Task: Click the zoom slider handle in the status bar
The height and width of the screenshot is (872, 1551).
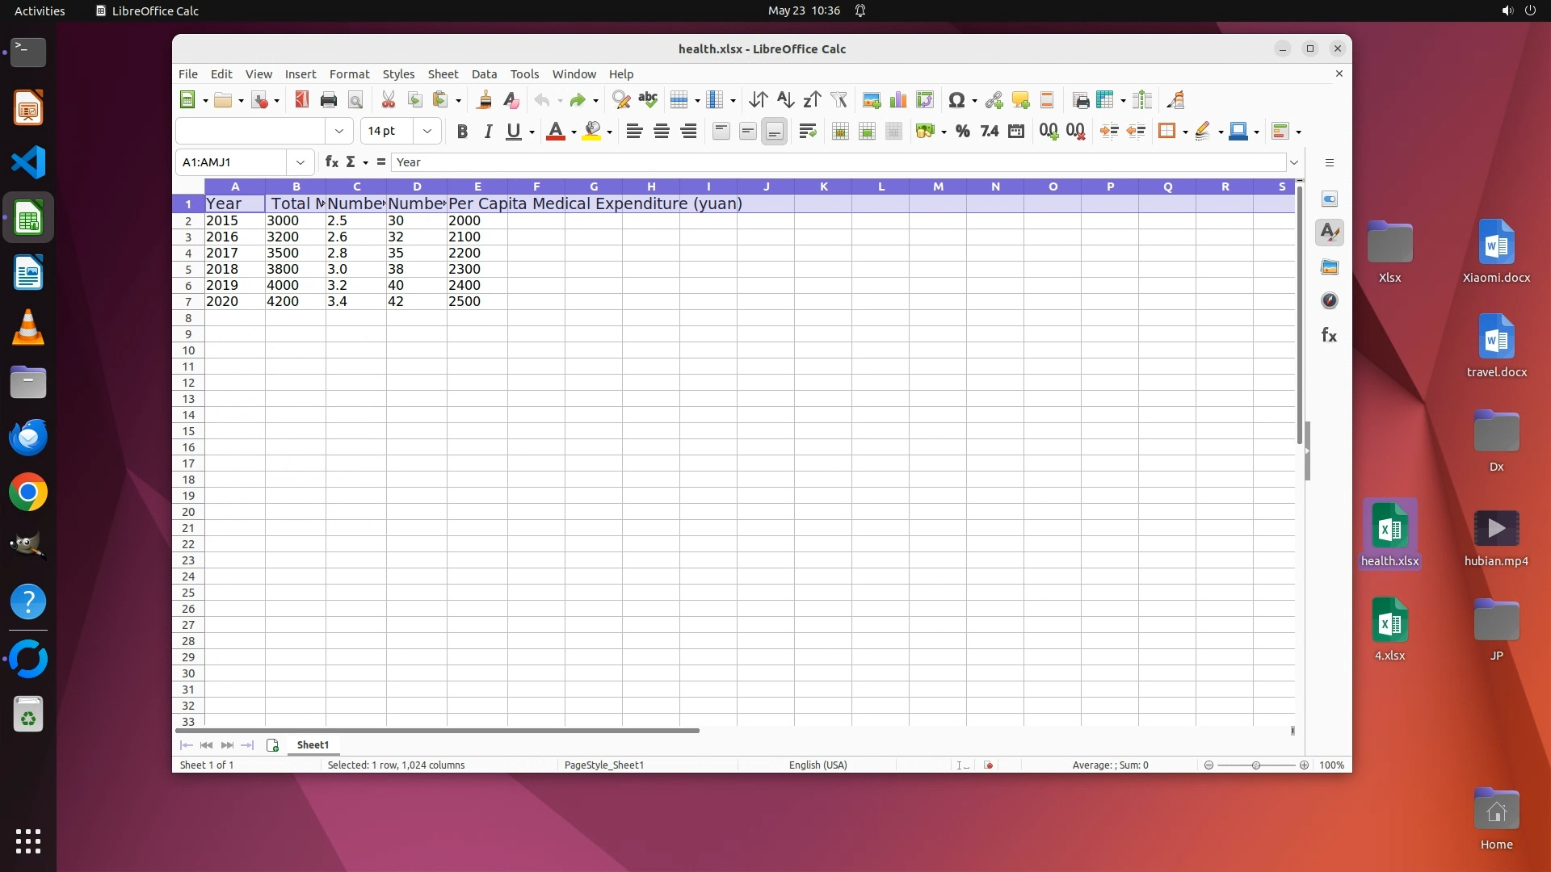Action: (x=1256, y=765)
